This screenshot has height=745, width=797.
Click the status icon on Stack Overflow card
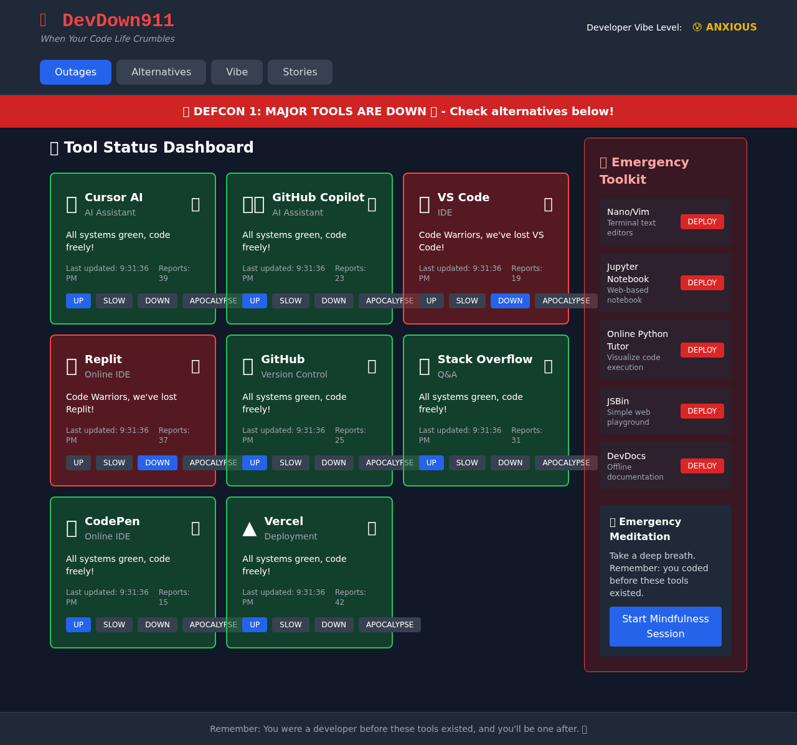(549, 366)
